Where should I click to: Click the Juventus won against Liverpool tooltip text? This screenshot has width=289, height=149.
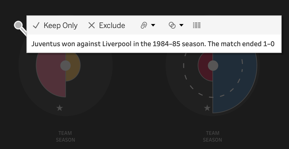tap(153, 44)
